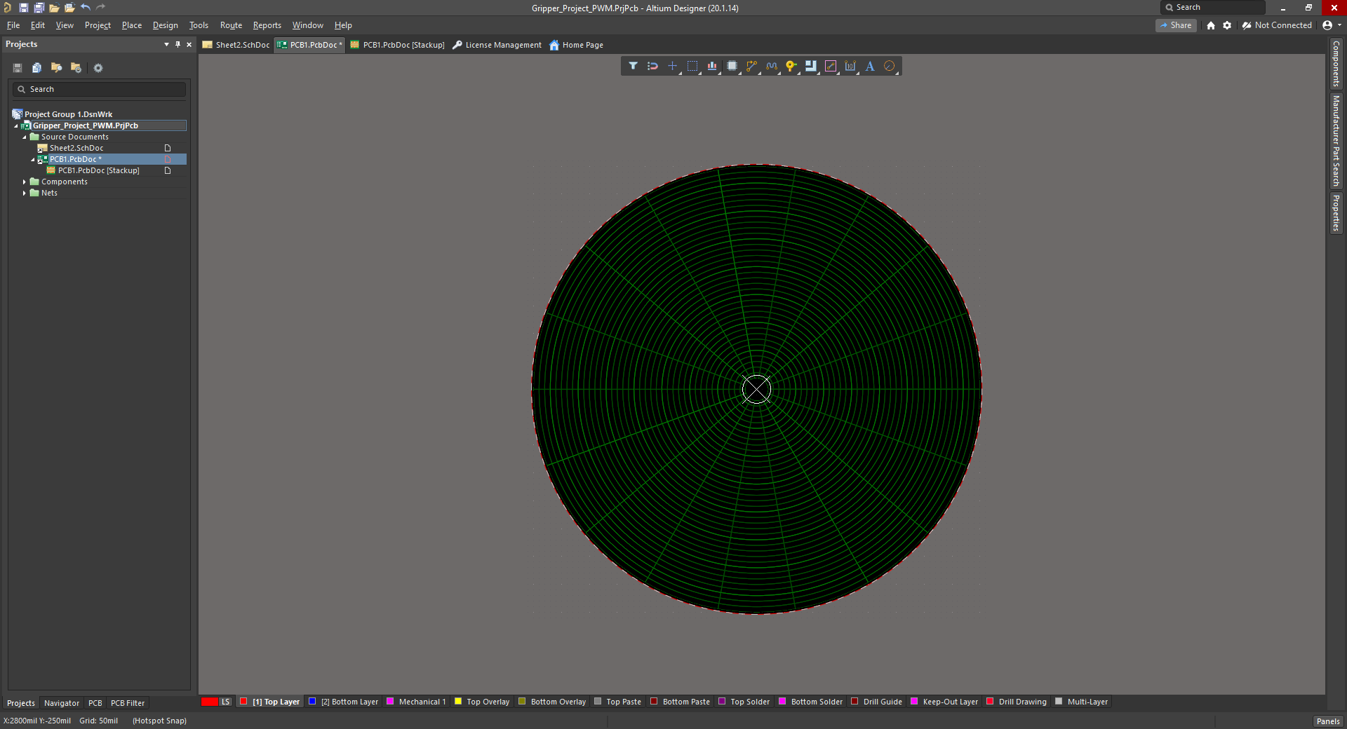
Task: Open system preferences gear in top right
Action: pyautogui.click(x=1227, y=25)
